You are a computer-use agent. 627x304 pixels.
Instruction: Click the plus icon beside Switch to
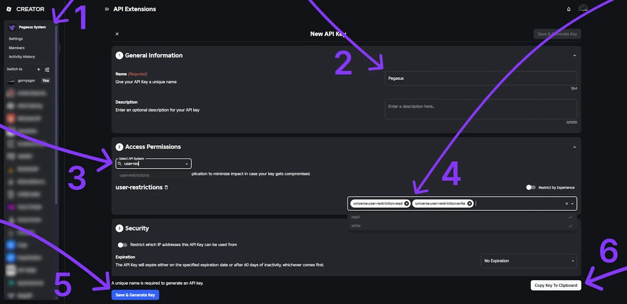tap(39, 69)
